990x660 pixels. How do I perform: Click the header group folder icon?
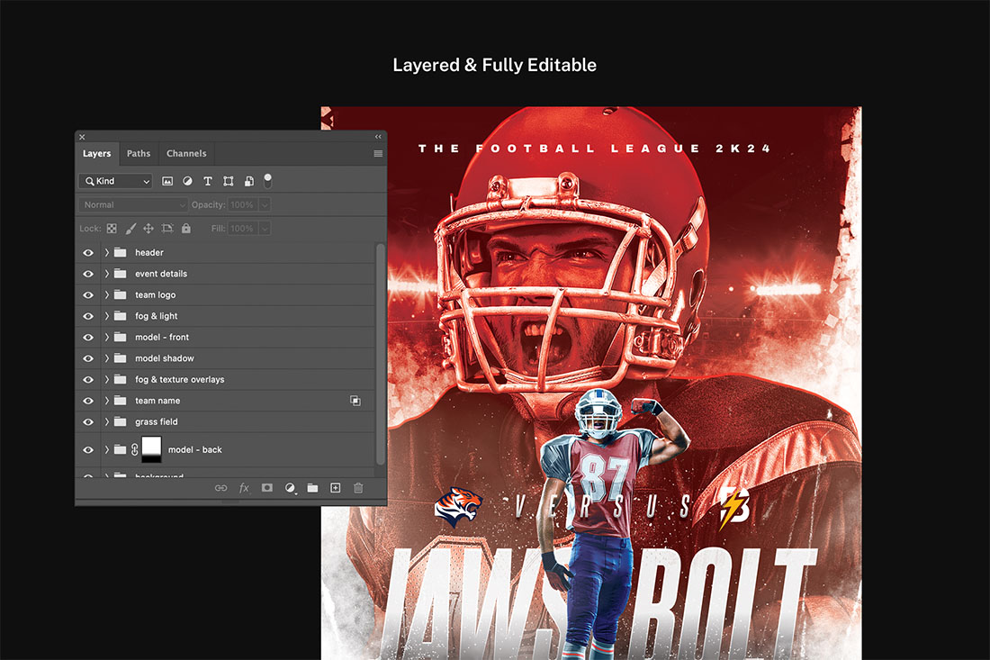[x=120, y=253]
